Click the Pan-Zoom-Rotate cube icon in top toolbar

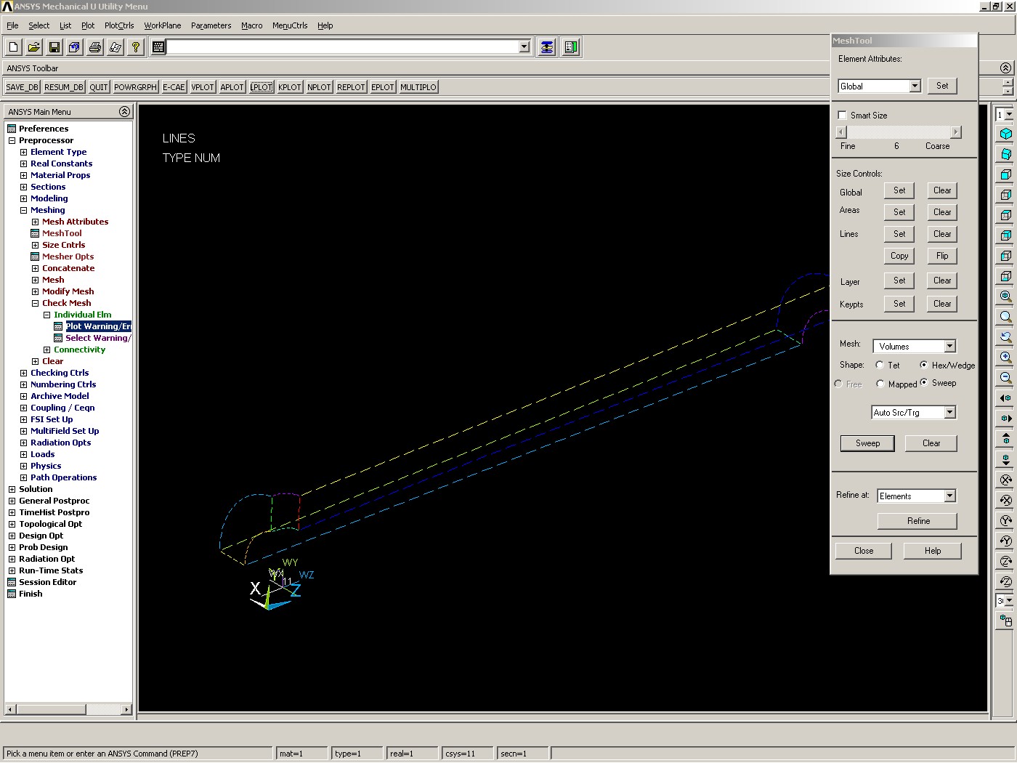coord(75,47)
